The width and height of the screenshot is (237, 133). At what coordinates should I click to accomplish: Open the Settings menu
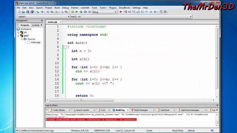(137, 8)
